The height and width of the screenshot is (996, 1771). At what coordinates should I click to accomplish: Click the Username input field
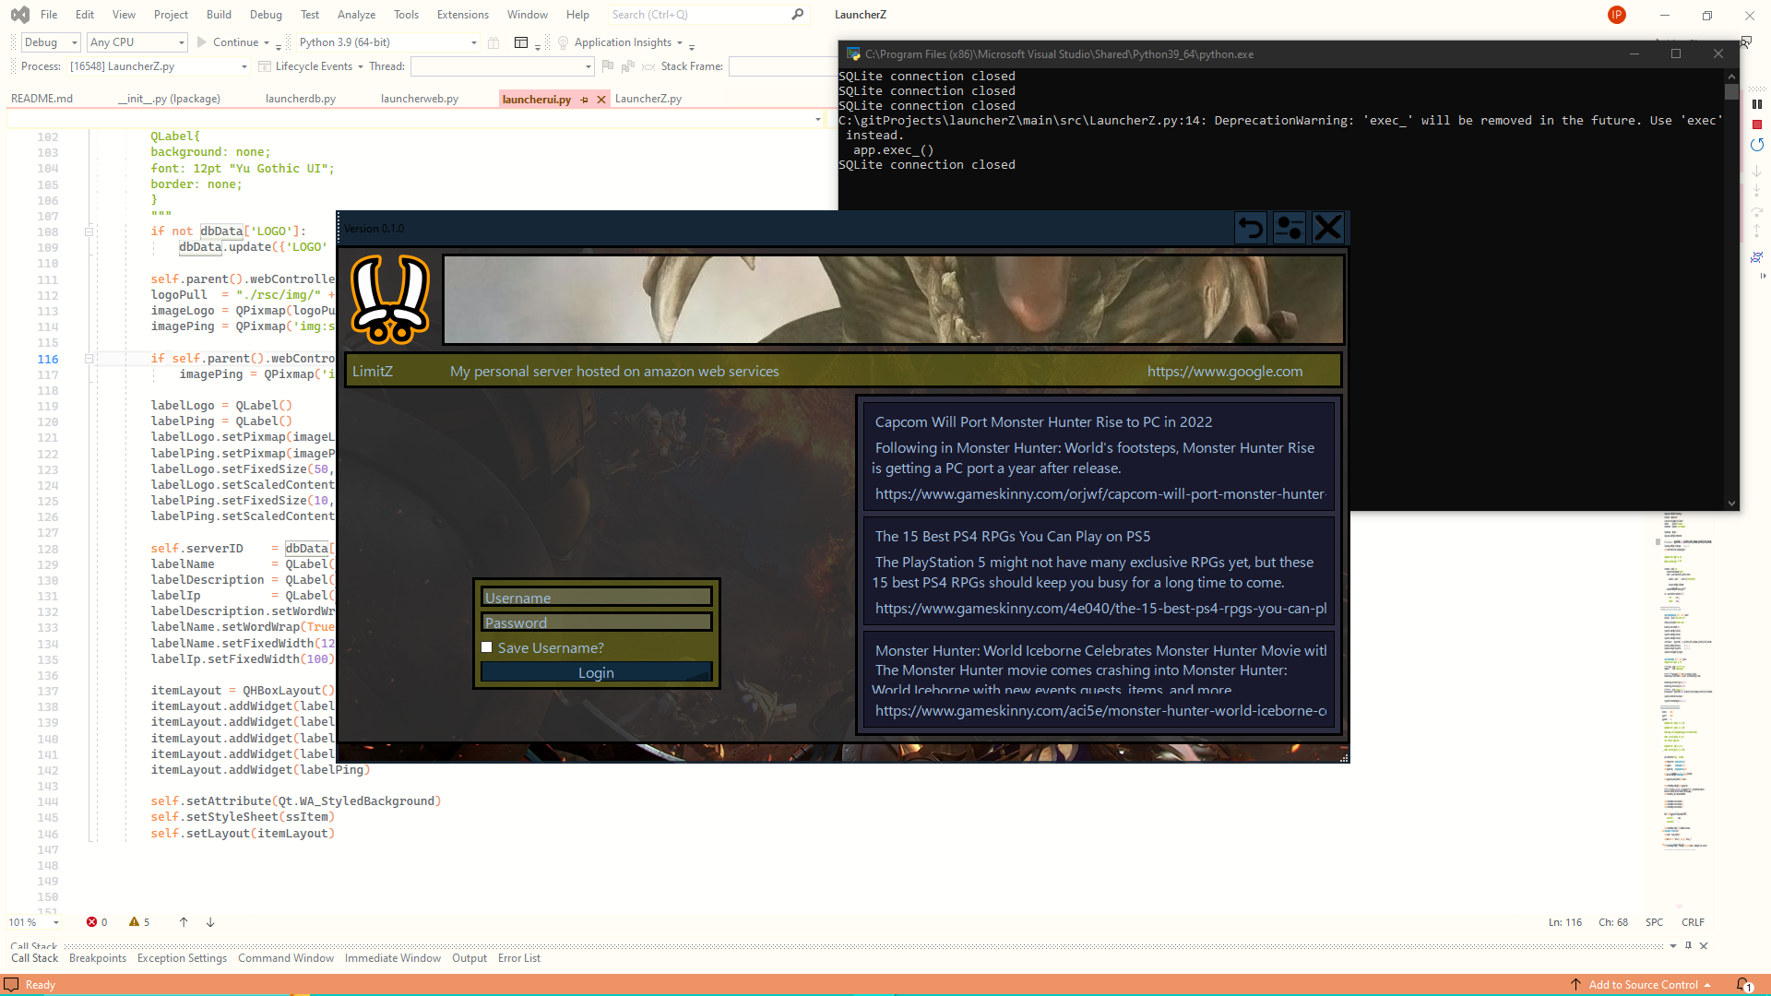pyautogui.click(x=596, y=598)
